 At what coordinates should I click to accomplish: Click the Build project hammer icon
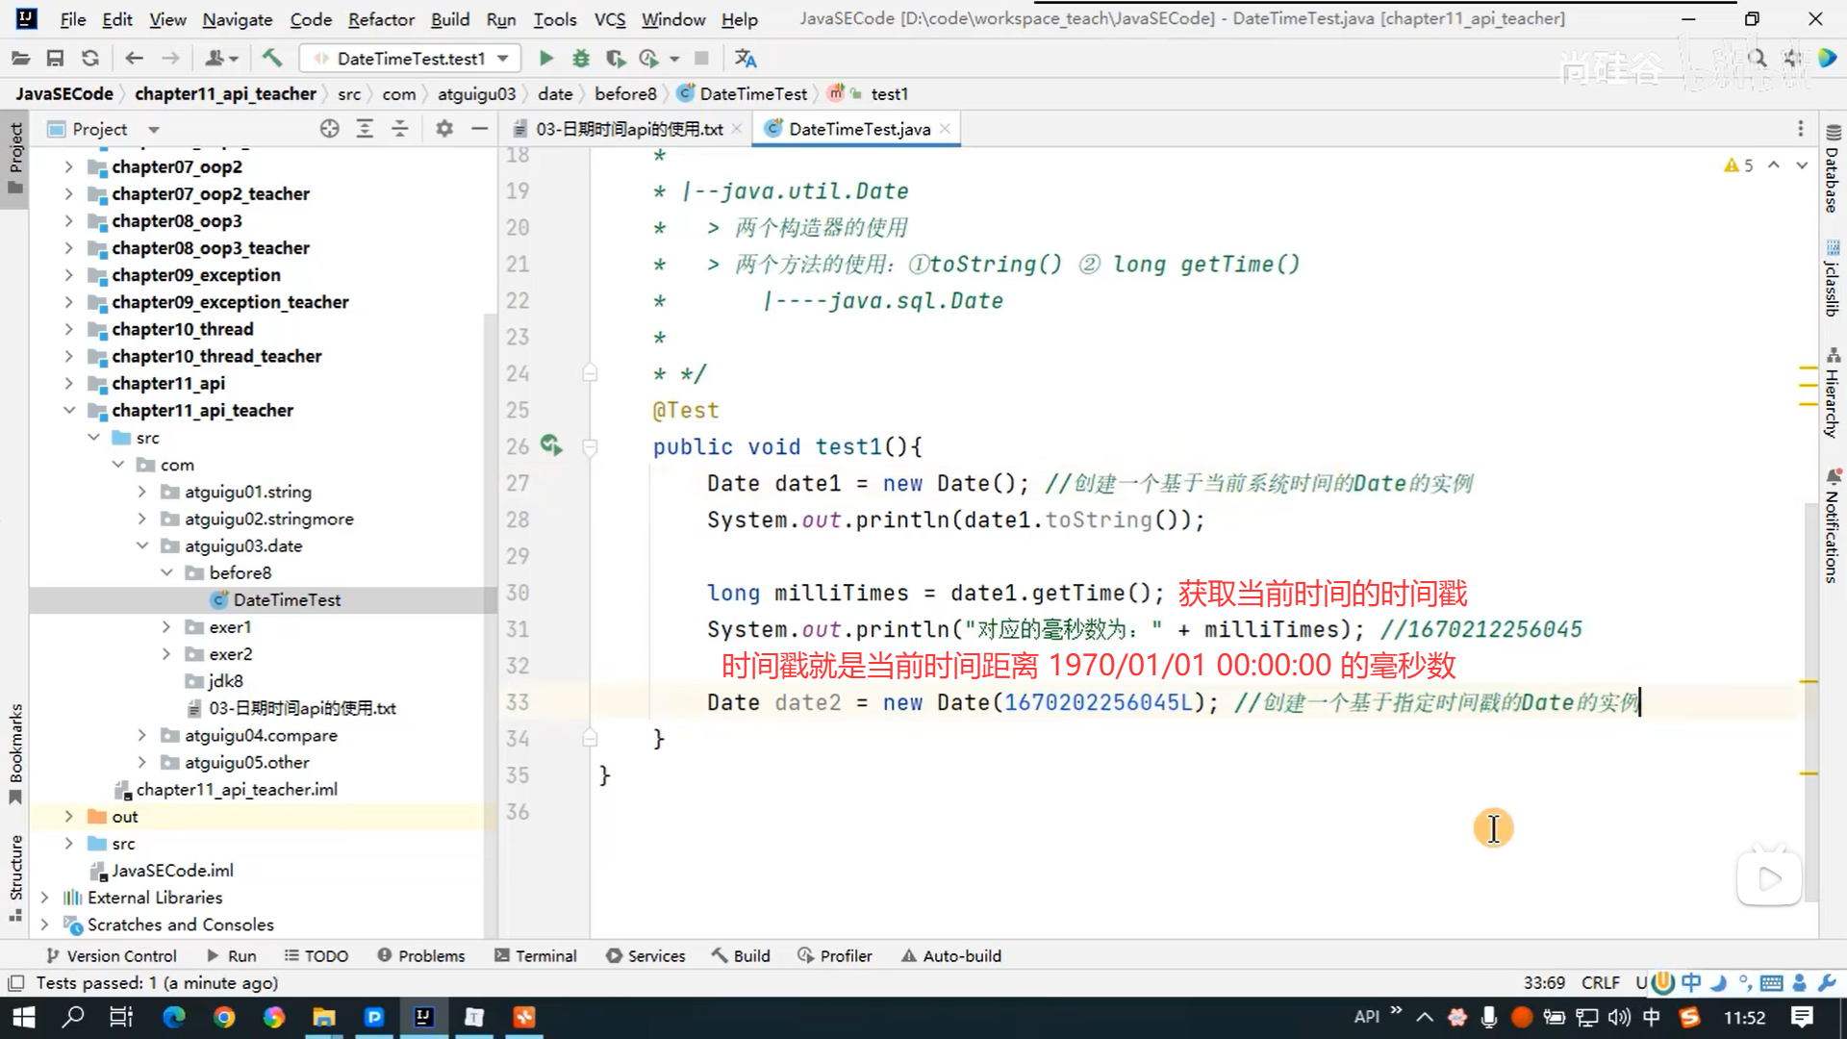point(272,59)
